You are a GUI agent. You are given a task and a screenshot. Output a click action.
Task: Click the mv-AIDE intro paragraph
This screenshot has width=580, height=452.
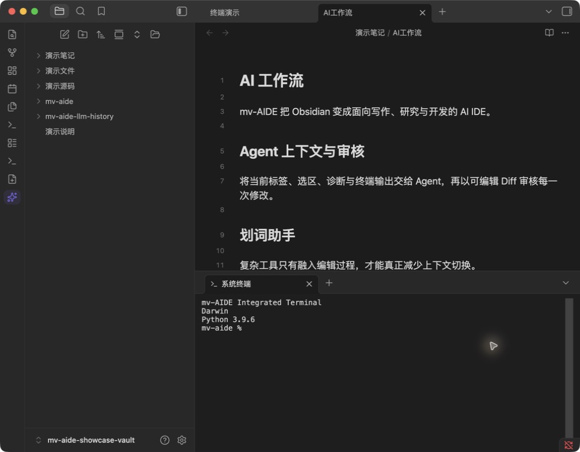pos(367,112)
